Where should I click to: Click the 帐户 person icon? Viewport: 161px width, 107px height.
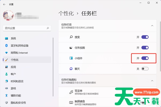[x=6, y=74]
